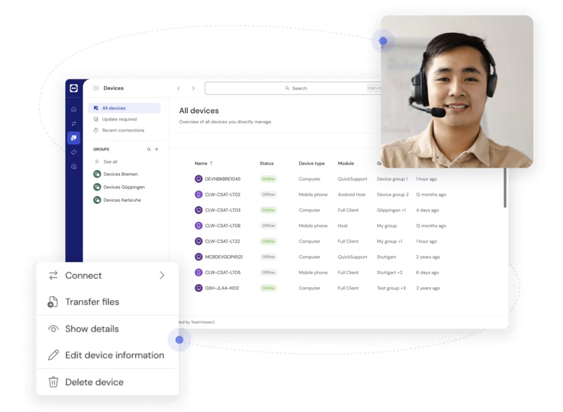Choose Transfer files from context menu
The height and width of the screenshot is (412, 563).
pos(92,302)
